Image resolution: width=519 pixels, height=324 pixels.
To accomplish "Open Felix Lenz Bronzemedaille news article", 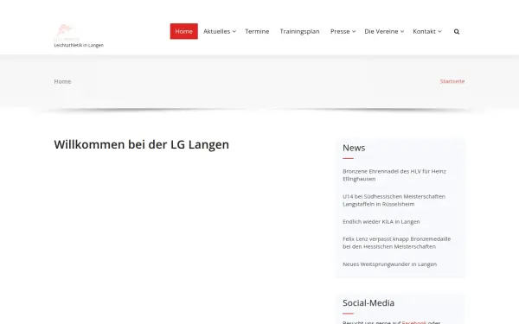I will click(x=396, y=243).
